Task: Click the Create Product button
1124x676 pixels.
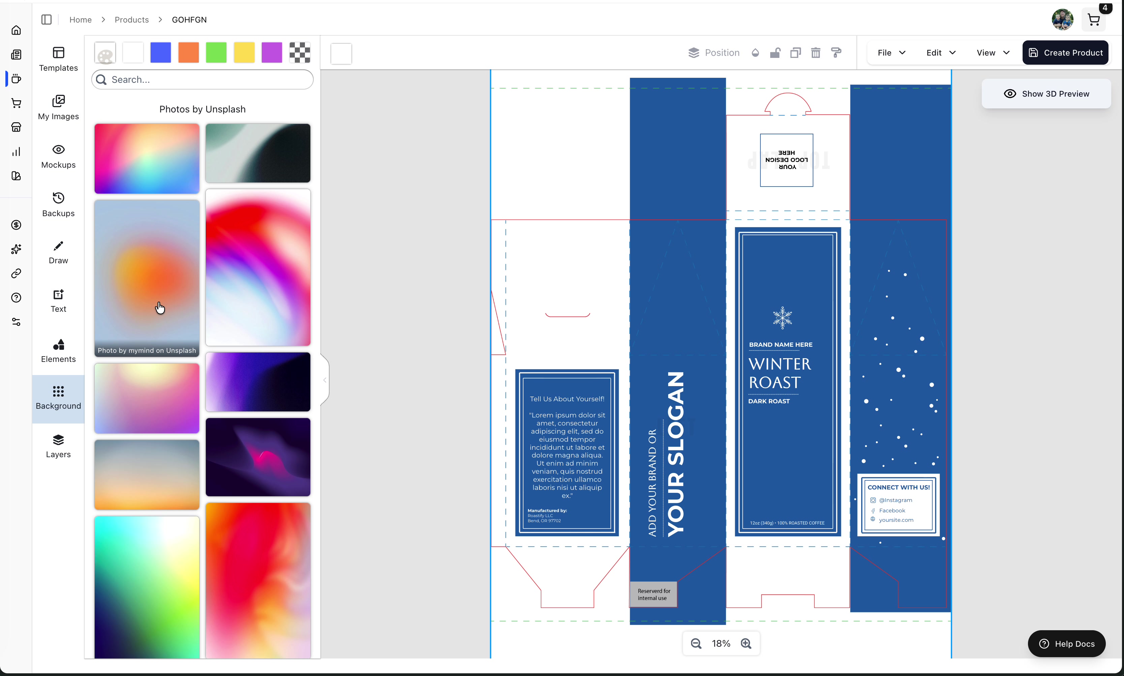Action: pyautogui.click(x=1065, y=53)
